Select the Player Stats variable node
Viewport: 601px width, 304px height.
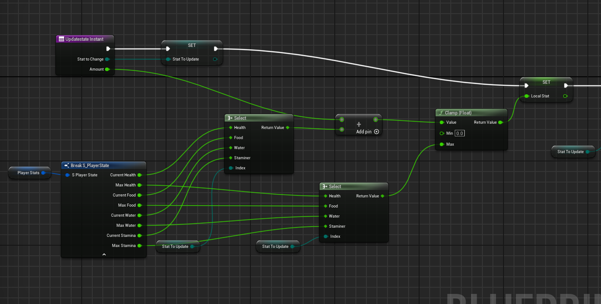pyautogui.click(x=30, y=173)
